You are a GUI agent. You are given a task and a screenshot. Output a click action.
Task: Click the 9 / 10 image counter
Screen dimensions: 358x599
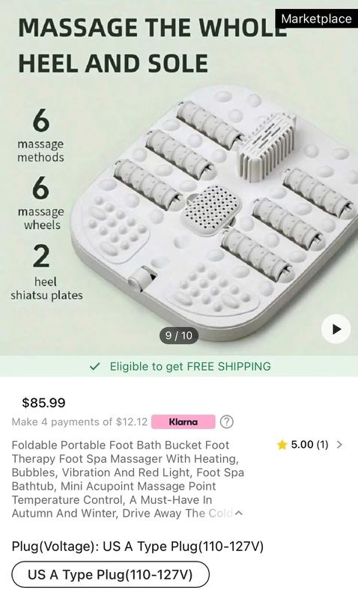179,335
